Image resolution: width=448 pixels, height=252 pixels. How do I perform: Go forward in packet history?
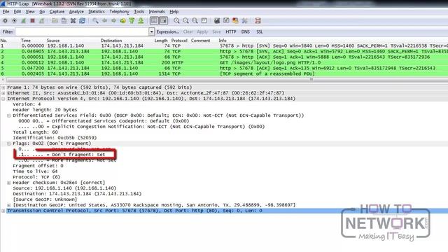tap(113, 21)
